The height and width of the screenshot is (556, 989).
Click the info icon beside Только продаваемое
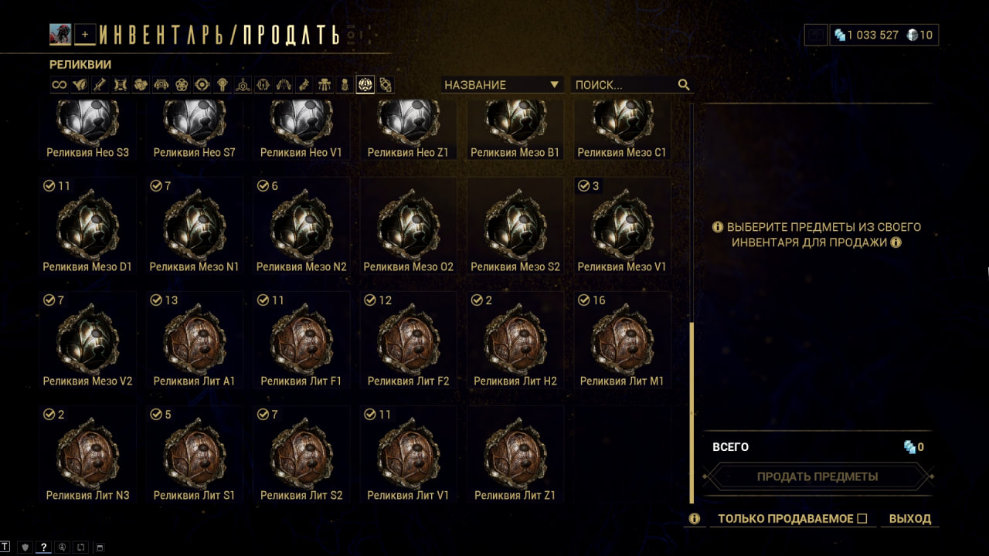[x=695, y=519]
